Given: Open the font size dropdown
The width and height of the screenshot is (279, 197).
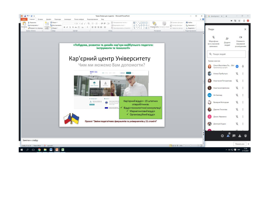Looking at the screenshot, I should (80, 23).
